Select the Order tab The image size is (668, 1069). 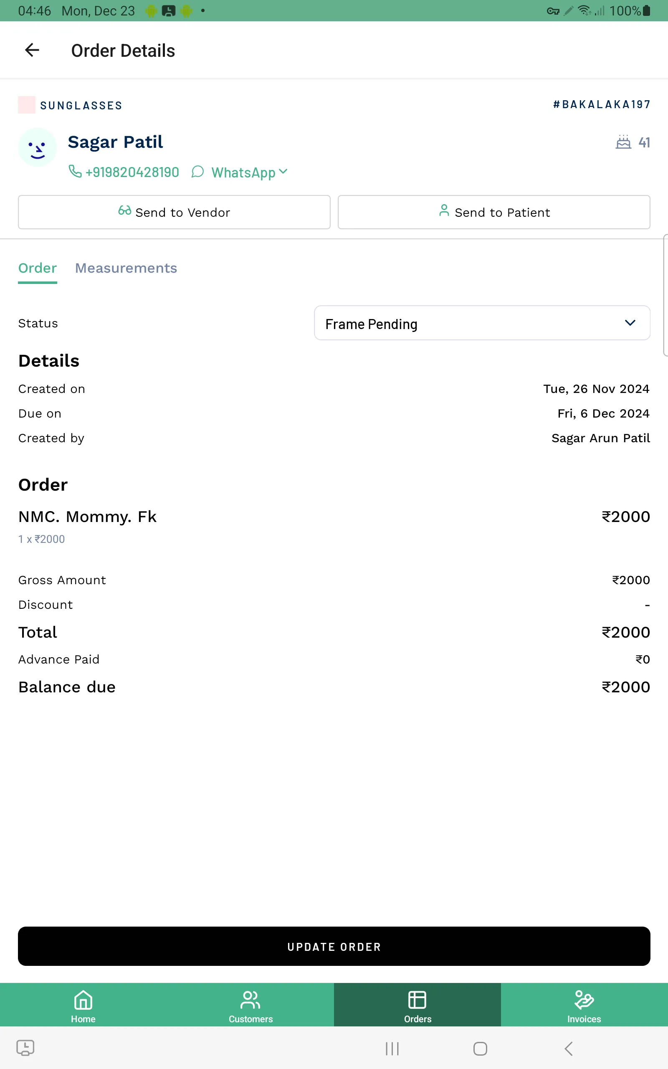(x=38, y=268)
